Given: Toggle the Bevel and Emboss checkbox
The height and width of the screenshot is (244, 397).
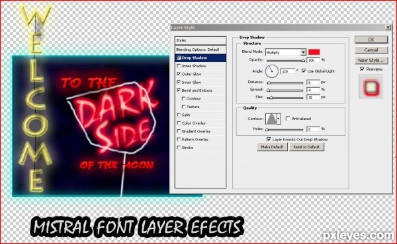Looking at the screenshot, I should point(179,90).
